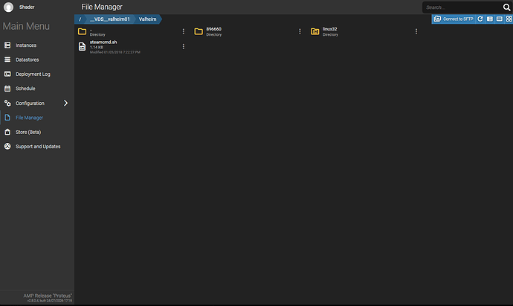Open the parent directory folder icon
The image size is (513, 306).
(82, 31)
